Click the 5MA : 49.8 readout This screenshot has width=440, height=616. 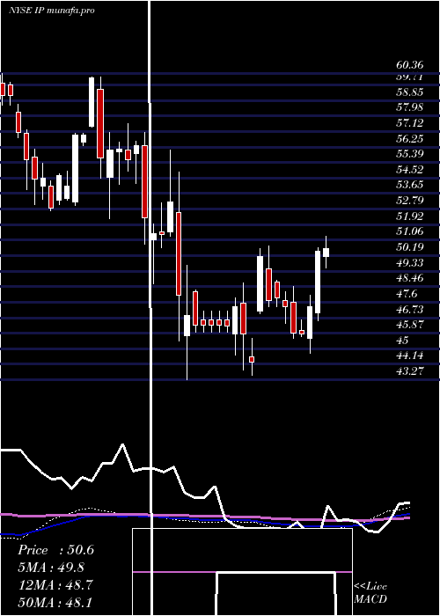coord(51,568)
